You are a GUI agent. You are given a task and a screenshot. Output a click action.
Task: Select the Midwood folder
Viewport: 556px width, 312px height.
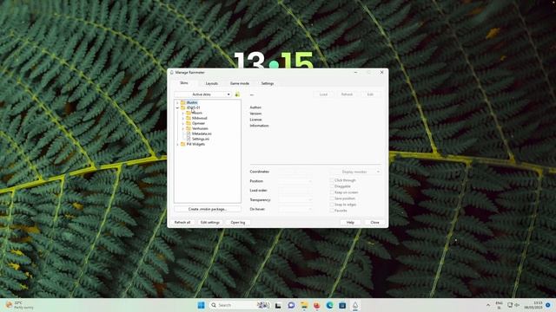(x=199, y=118)
